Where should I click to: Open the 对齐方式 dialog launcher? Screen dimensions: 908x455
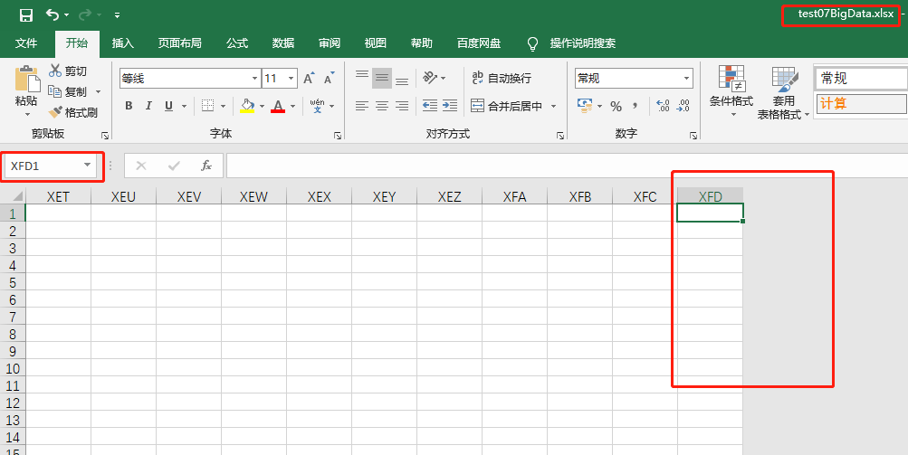560,136
